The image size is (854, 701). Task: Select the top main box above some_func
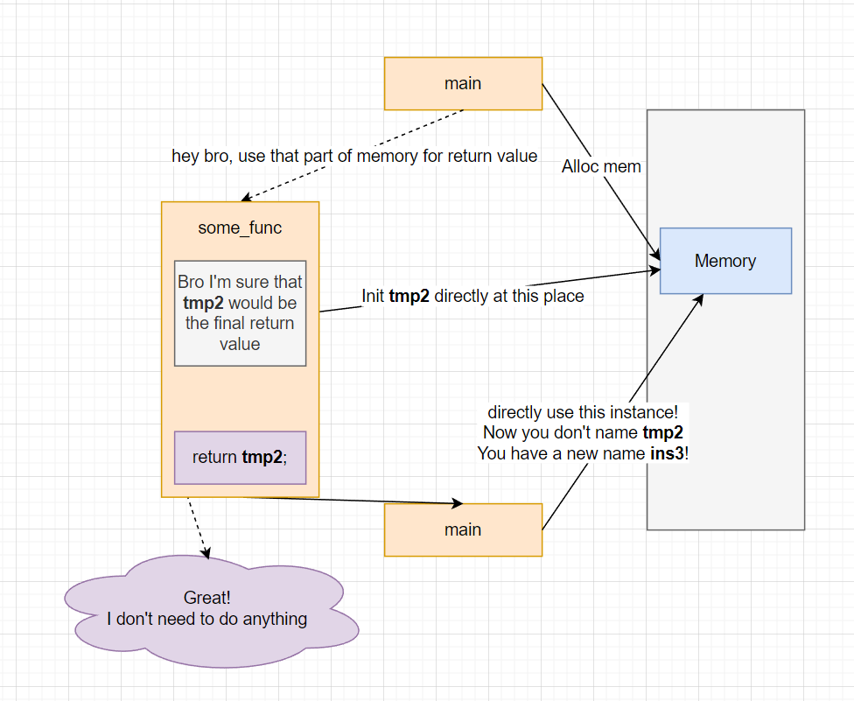(x=463, y=83)
